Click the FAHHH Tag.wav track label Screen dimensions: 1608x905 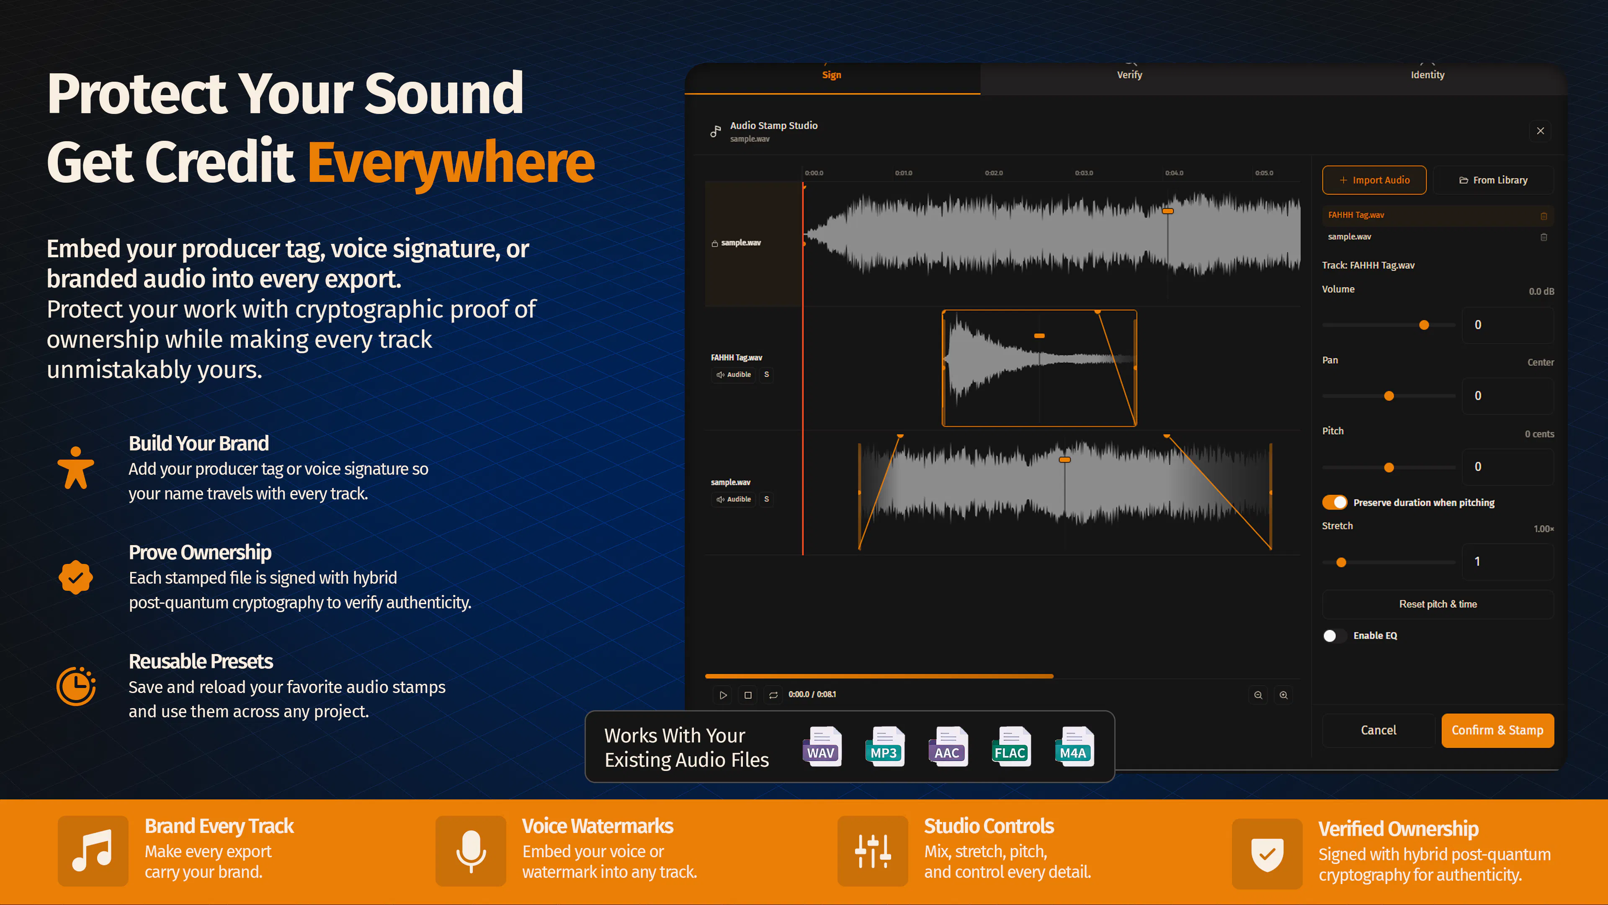point(737,358)
